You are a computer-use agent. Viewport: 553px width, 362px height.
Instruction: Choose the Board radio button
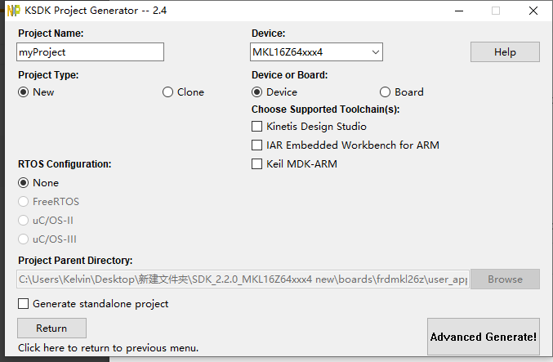tap(386, 92)
